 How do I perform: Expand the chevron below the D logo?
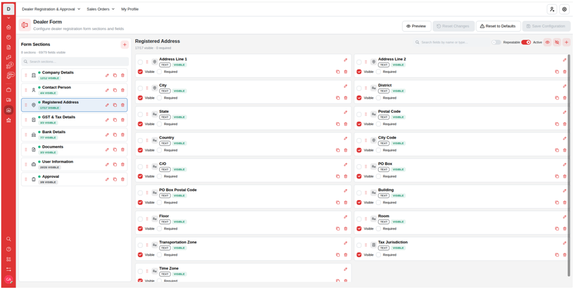[9, 18]
